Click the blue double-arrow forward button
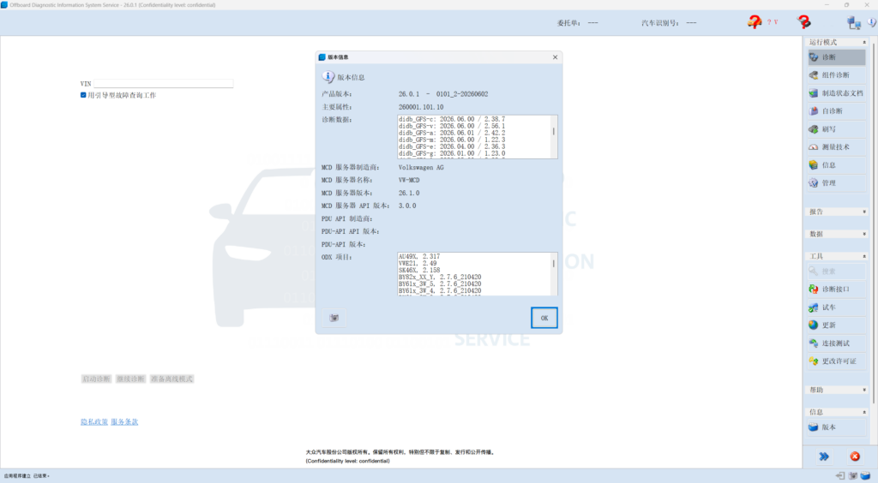The width and height of the screenshot is (878, 483). pos(824,456)
